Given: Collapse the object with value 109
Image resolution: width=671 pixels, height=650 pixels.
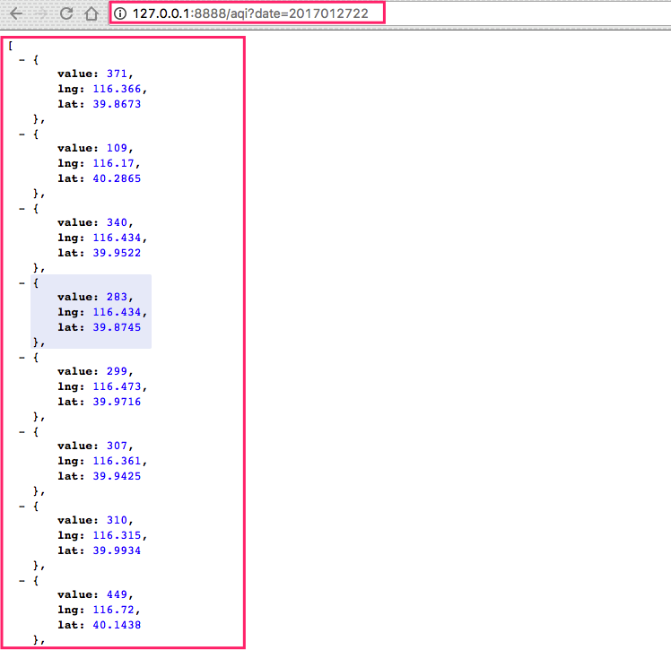Looking at the screenshot, I should [x=22, y=134].
